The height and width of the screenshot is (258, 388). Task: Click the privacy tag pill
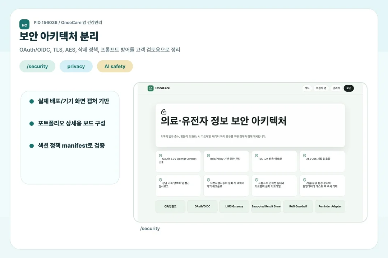(x=76, y=66)
